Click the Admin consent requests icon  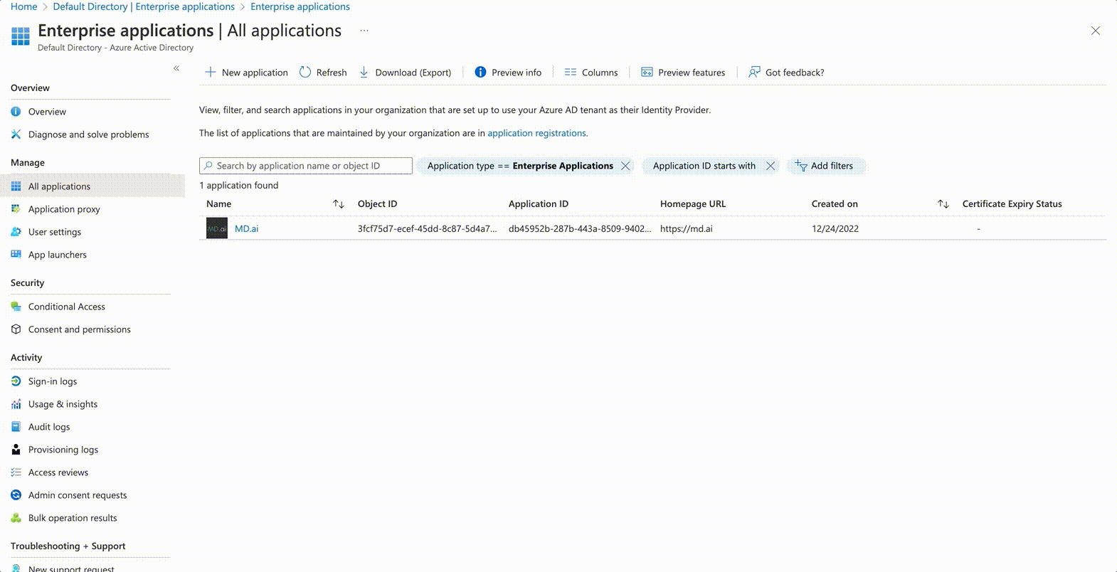coord(16,495)
